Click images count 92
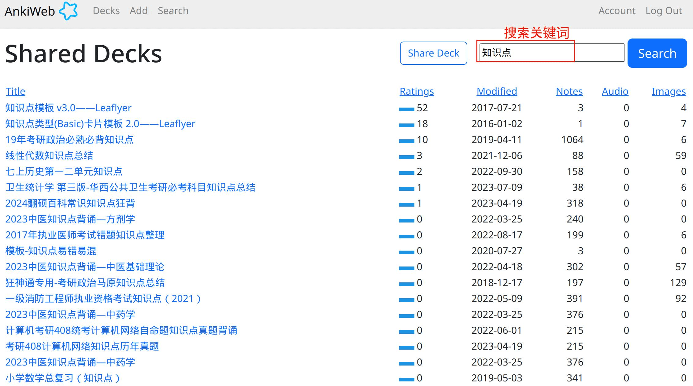The height and width of the screenshot is (386, 693). coord(681,299)
